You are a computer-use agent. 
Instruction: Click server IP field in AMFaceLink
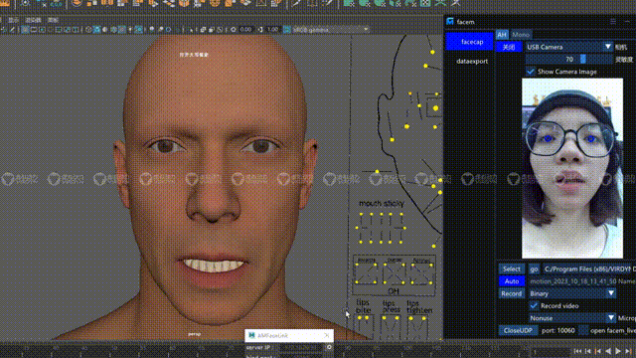tap(300, 348)
